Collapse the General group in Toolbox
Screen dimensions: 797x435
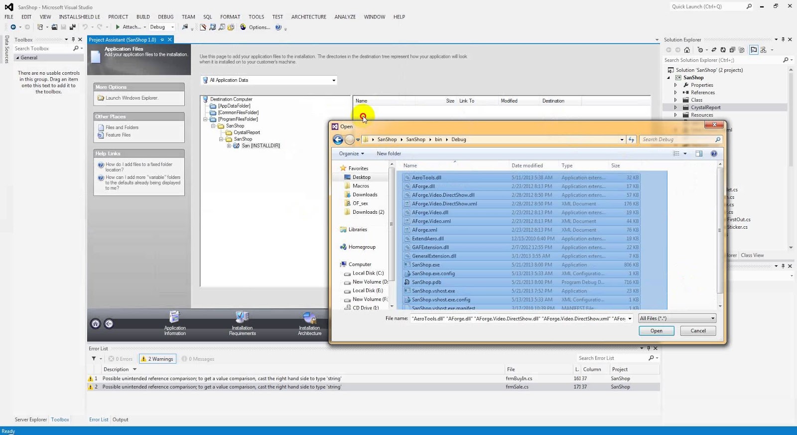point(18,58)
